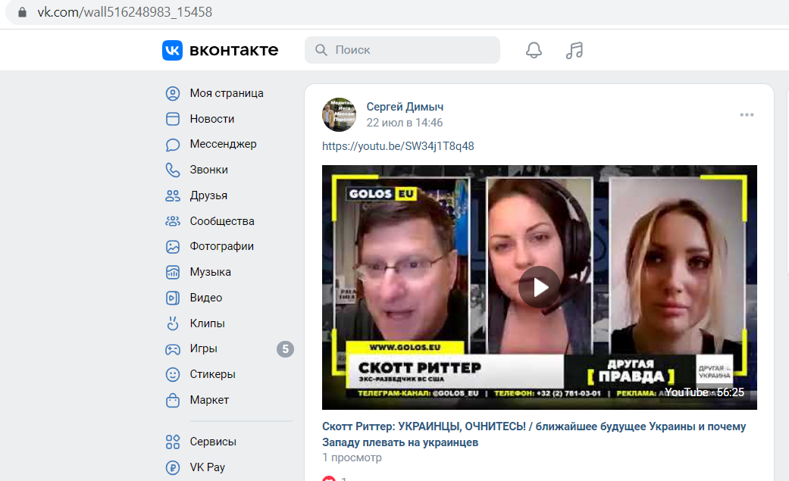Click the Видео play icon in sidebar

pyautogui.click(x=173, y=298)
